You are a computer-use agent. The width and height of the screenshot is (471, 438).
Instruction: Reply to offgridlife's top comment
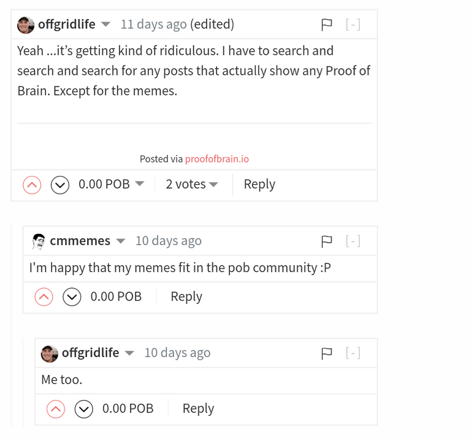click(259, 184)
